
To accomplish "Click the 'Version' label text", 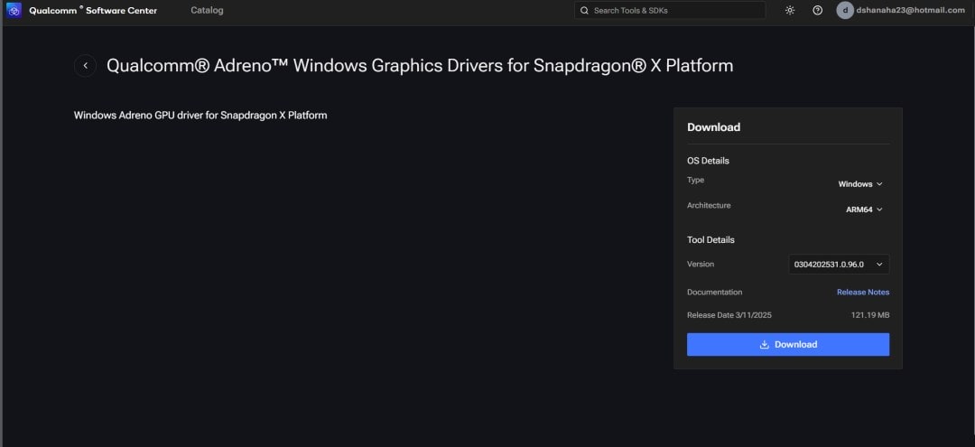I will 701,265.
